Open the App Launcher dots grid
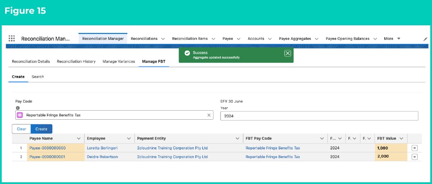 coord(12,39)
